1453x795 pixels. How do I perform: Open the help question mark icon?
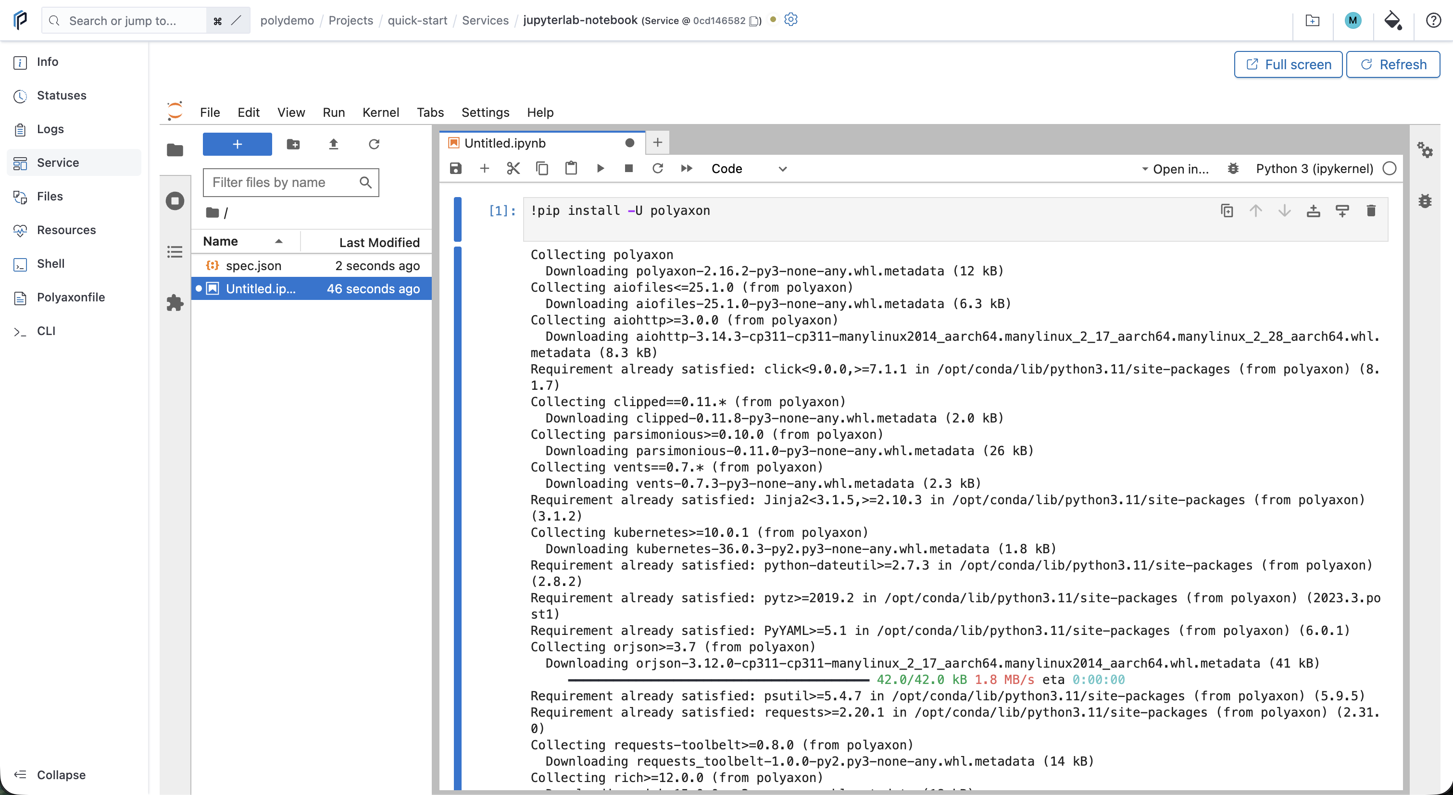(x=1433, y=20)
